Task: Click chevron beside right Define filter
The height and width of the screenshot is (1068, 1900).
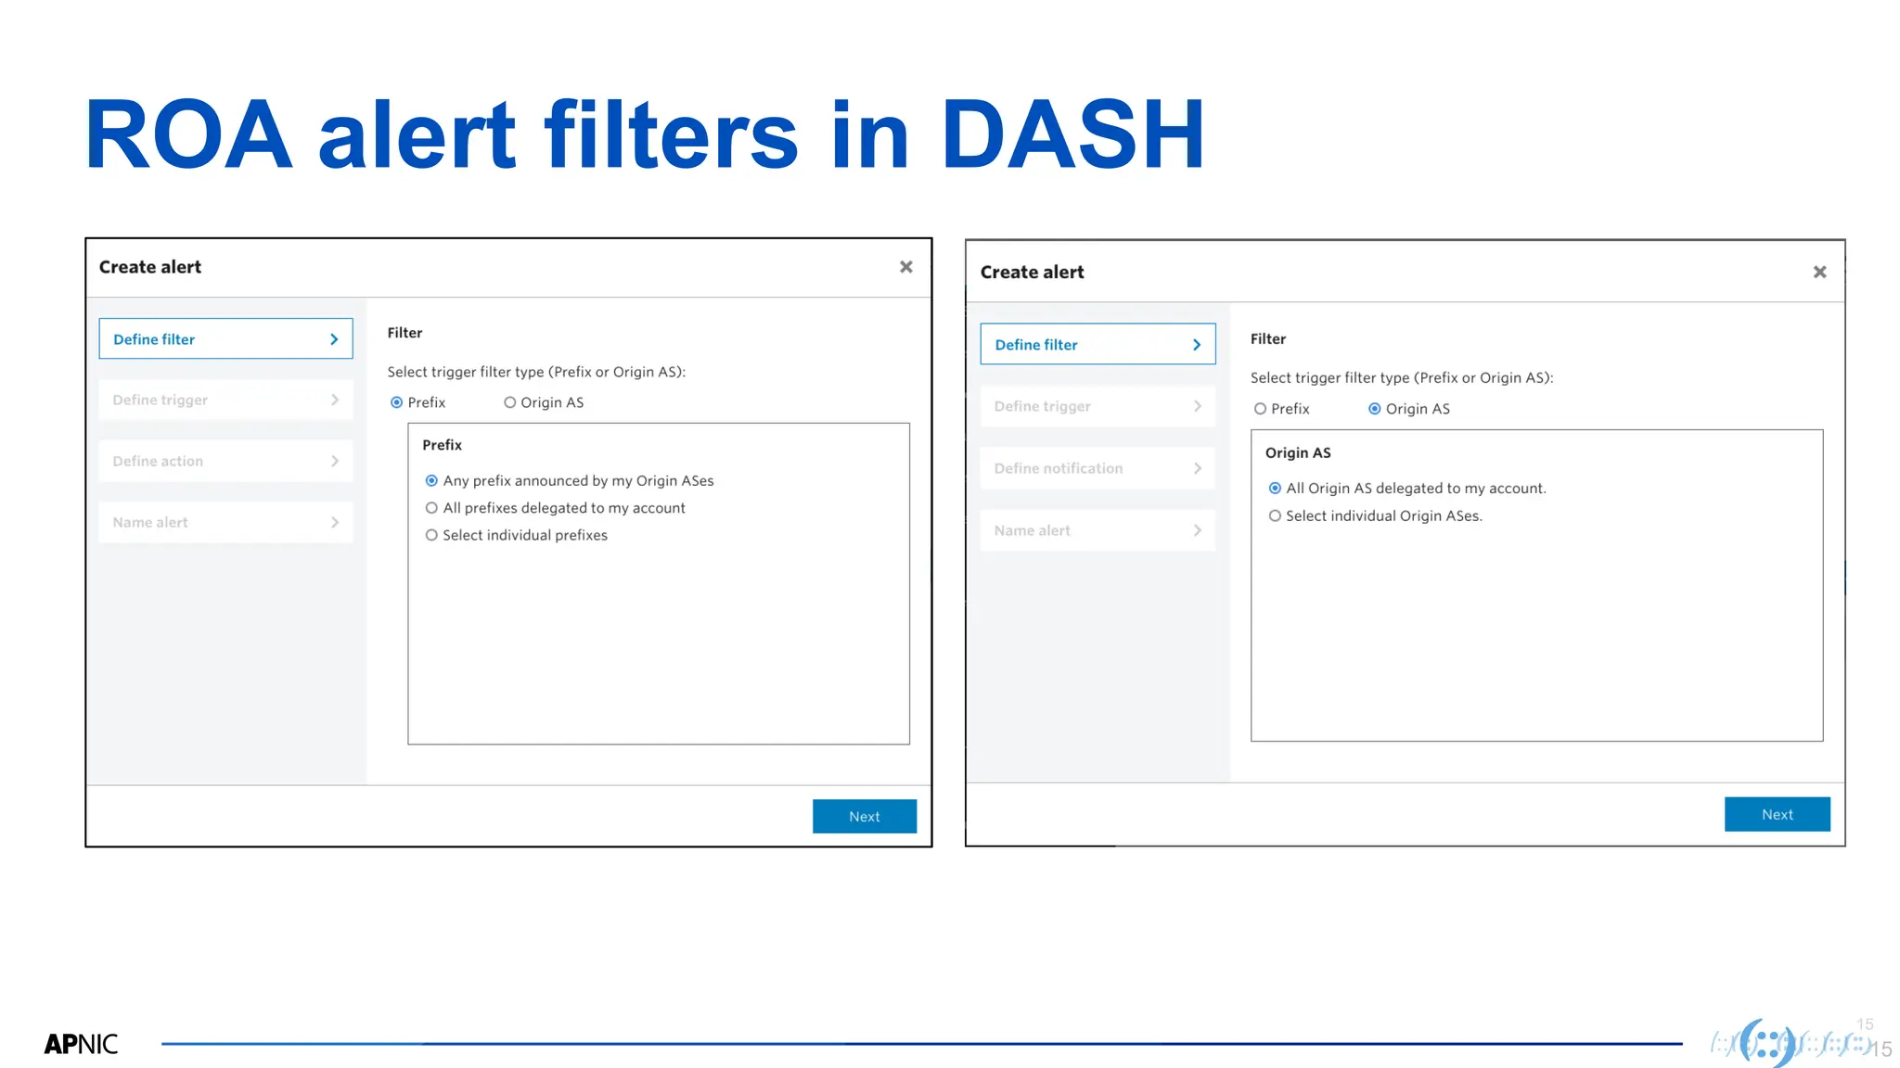Action: 1197,345
